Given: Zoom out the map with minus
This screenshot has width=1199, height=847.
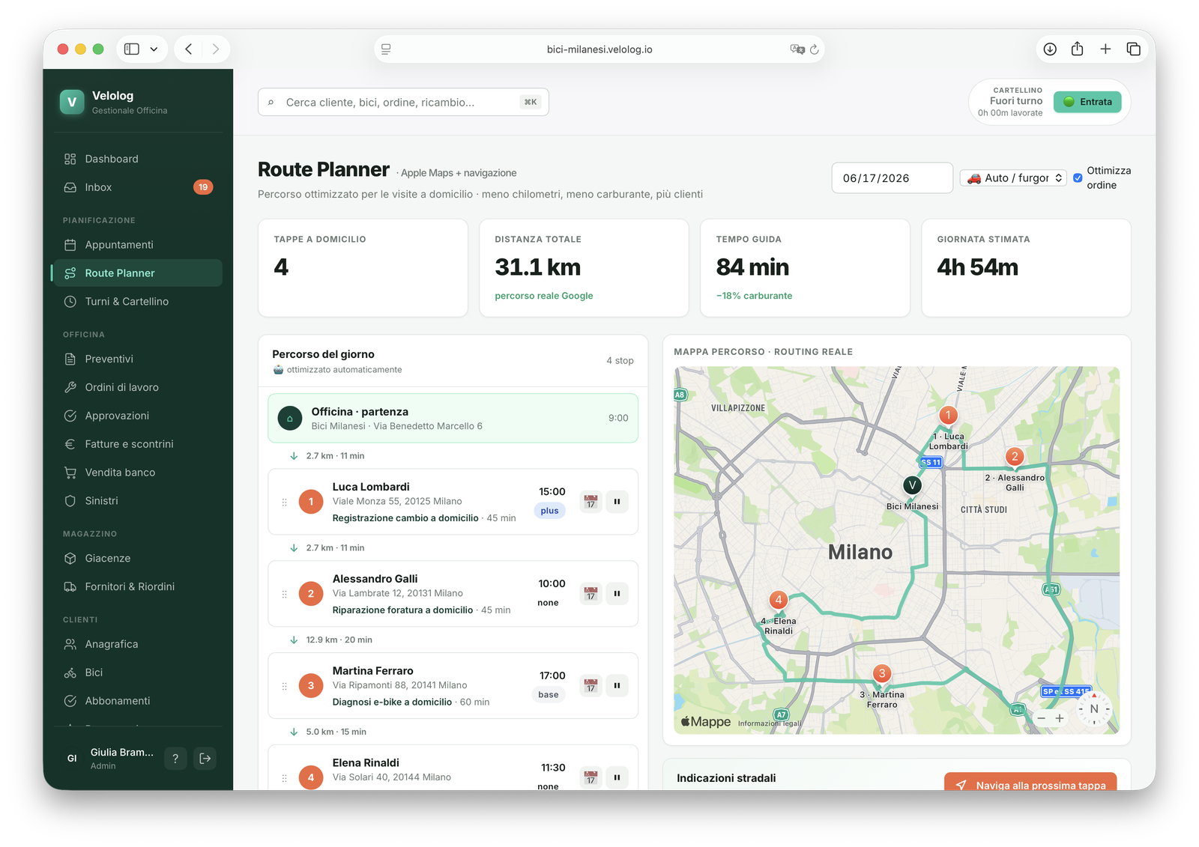Looking at the screenshot, I should tap(1041, 718).
